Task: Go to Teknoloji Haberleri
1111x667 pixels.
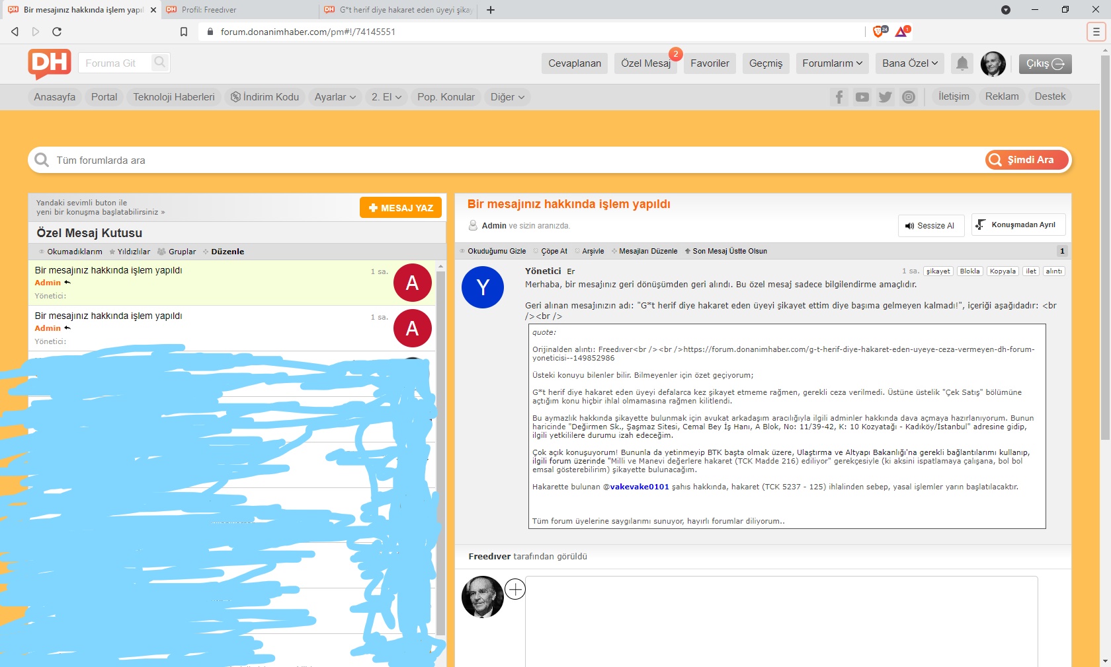Action: (x=174, y=97)
